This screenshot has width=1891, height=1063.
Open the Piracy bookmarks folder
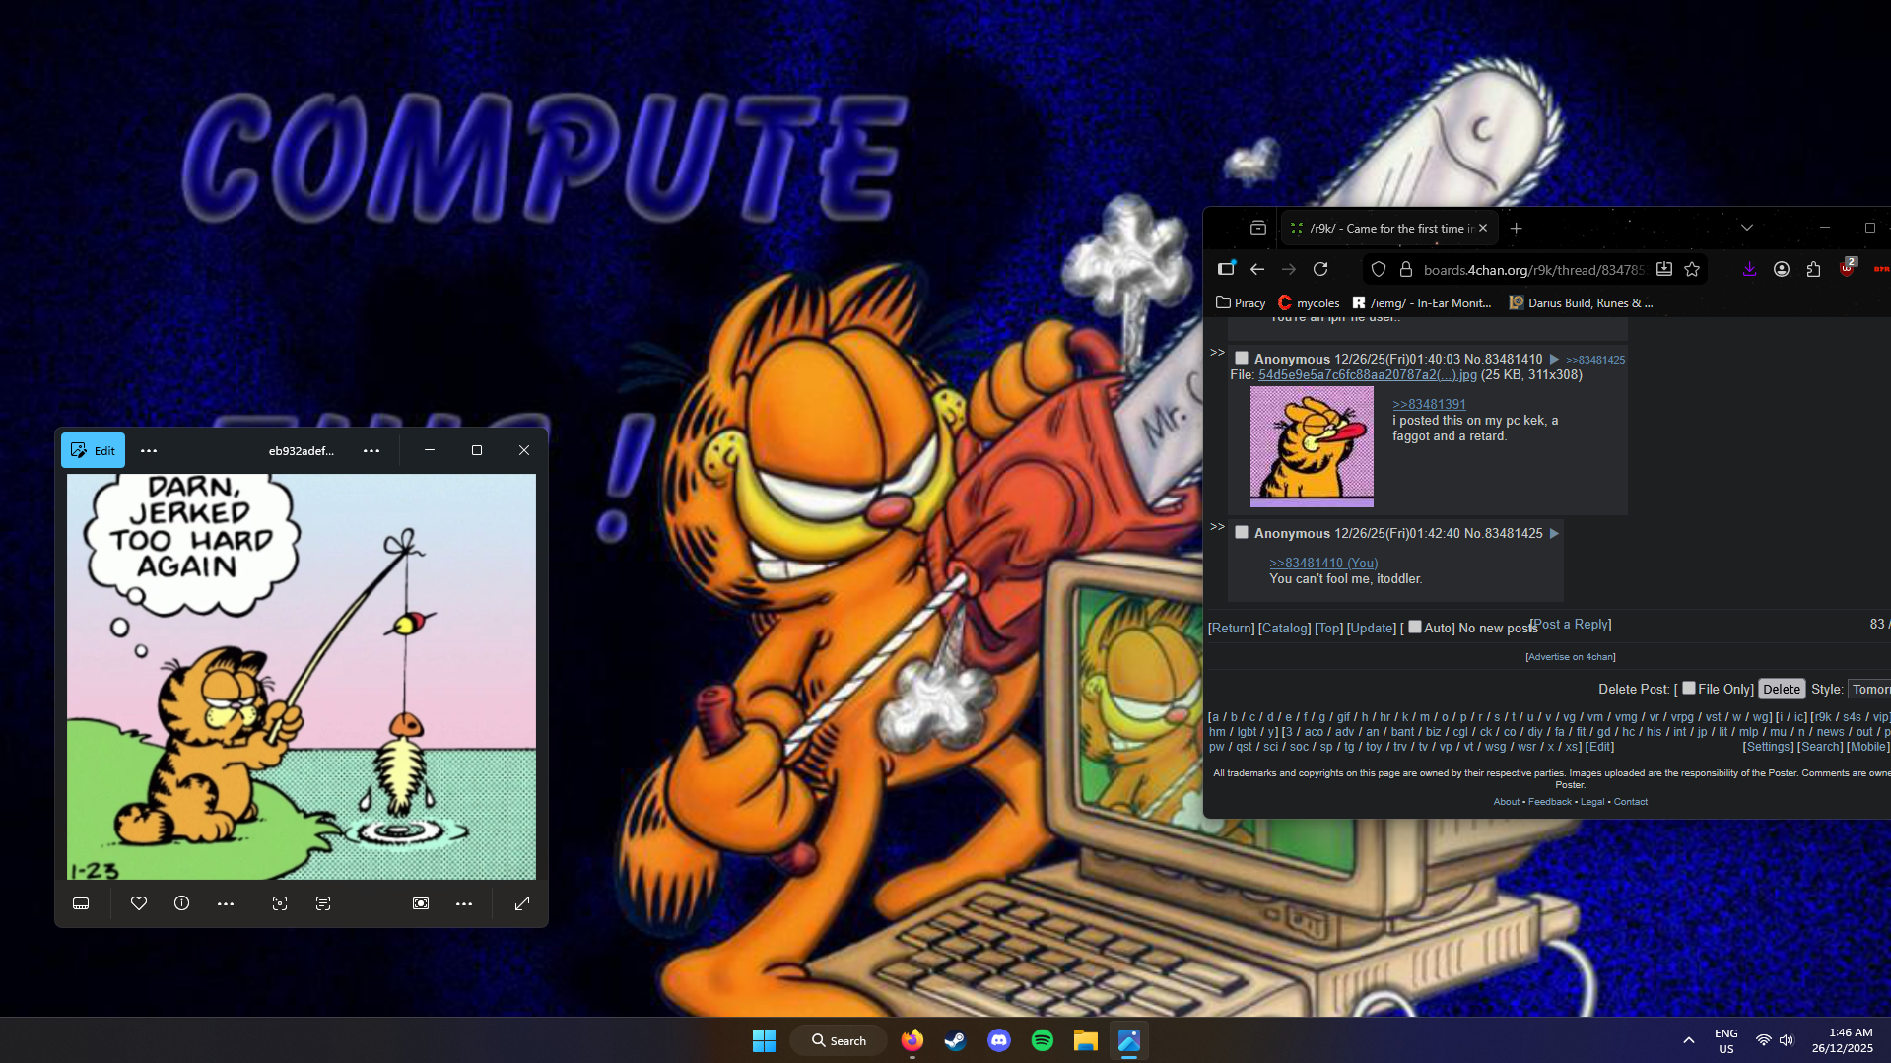tap(1241, 302)
